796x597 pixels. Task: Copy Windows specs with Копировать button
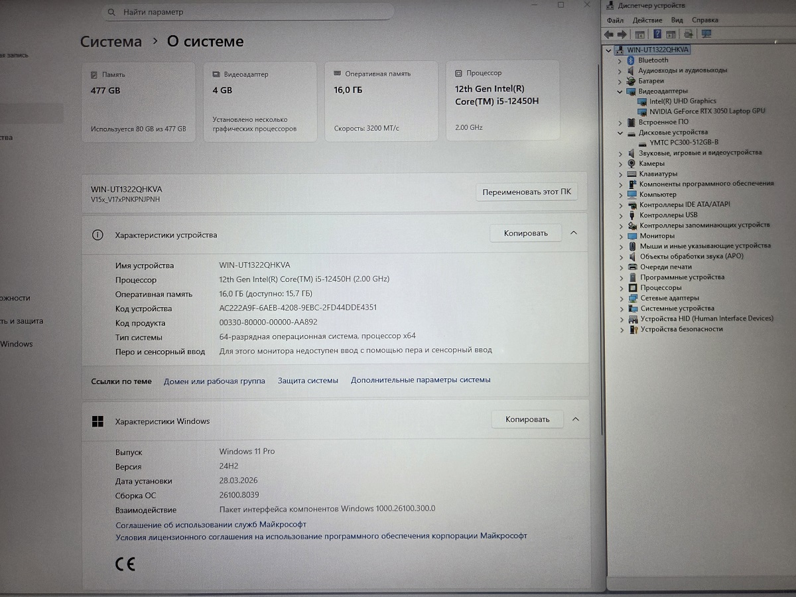527,419
